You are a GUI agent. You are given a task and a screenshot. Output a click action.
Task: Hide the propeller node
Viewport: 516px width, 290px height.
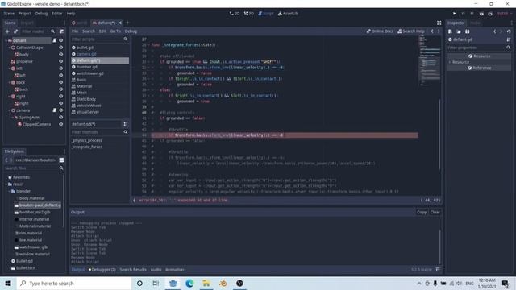pyautogui.click(x=61, y=61)
